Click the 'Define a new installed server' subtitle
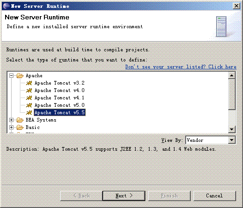Screen dimensions: 243x208 [x=75, y=27]
